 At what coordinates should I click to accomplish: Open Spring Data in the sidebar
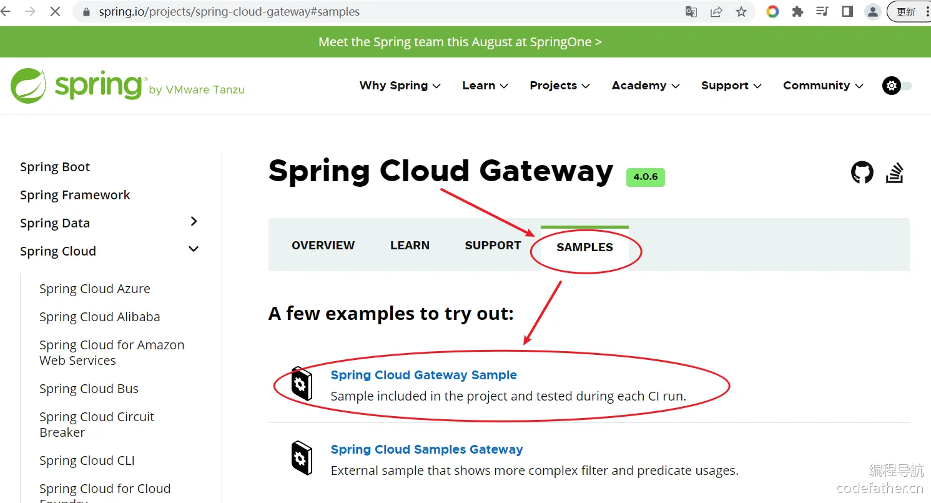pyautogui.click(x=55, y=223)
